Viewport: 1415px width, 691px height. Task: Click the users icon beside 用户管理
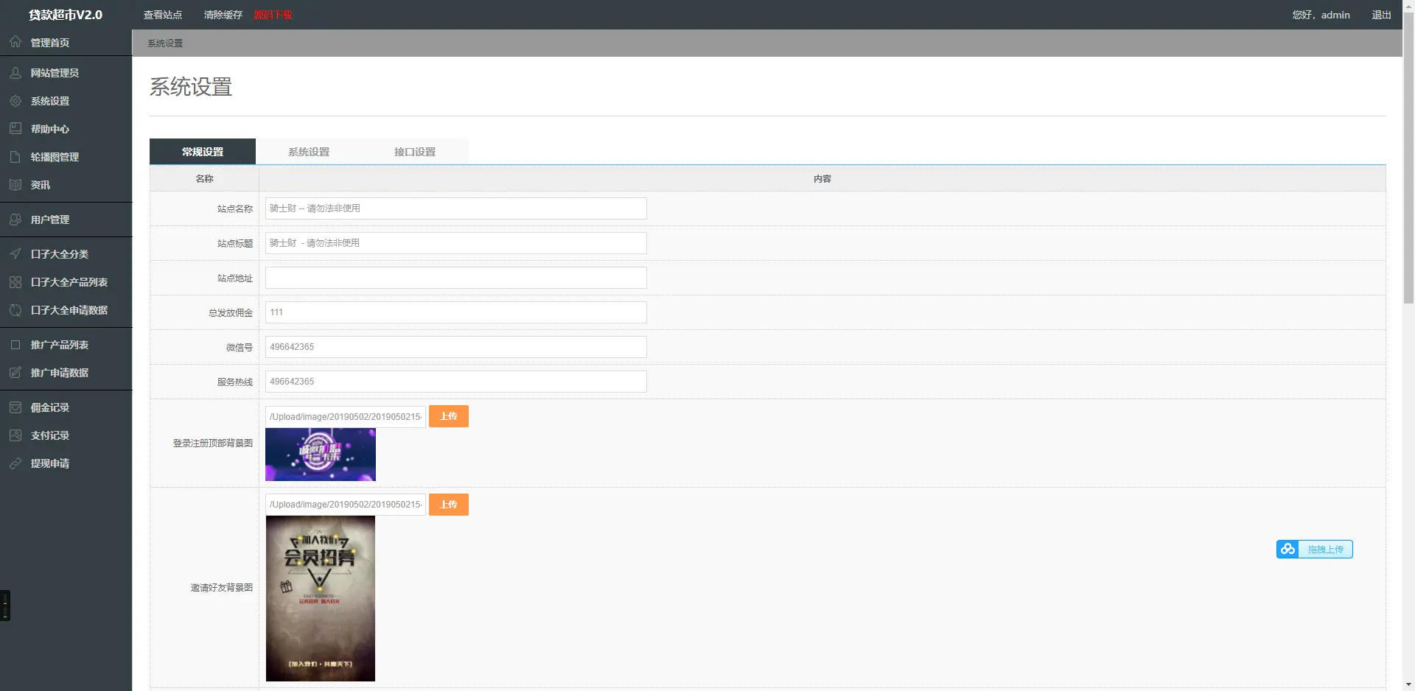(15, 220)
